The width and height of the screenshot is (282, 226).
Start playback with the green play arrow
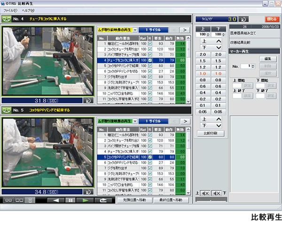click(x=85, y=200)
